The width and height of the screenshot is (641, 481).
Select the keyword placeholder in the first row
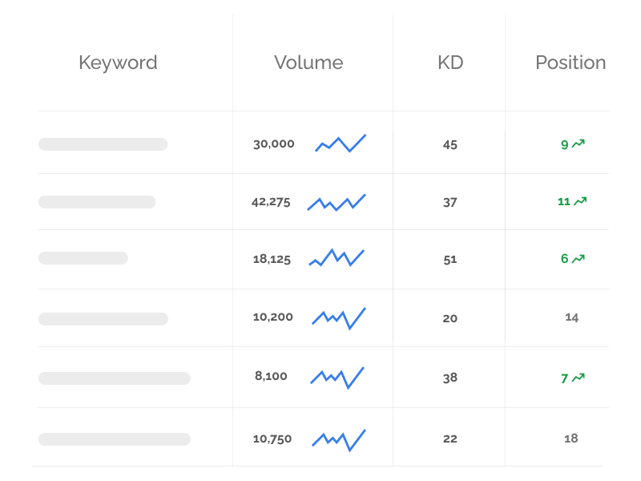(x=103, y=144)
